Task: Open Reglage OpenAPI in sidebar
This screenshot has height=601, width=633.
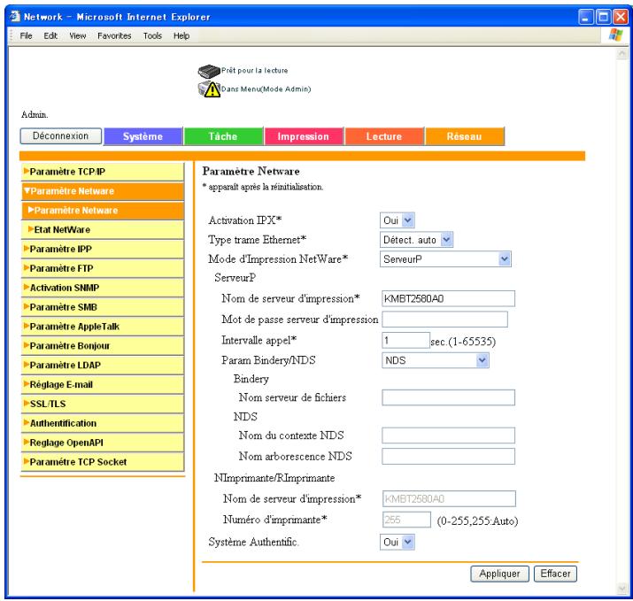Action: click(103, 443)
